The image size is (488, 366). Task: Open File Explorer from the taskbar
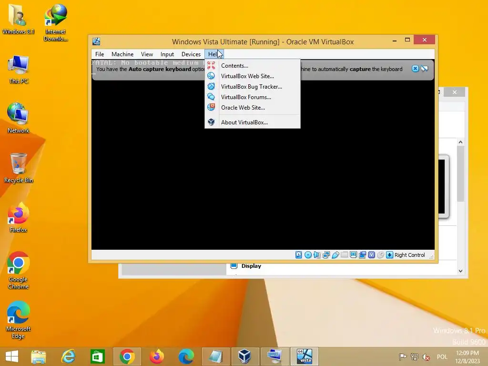pyautogui.click(x=39, y=356)
